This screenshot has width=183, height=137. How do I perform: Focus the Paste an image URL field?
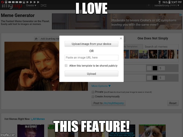[x=92, y=58]
